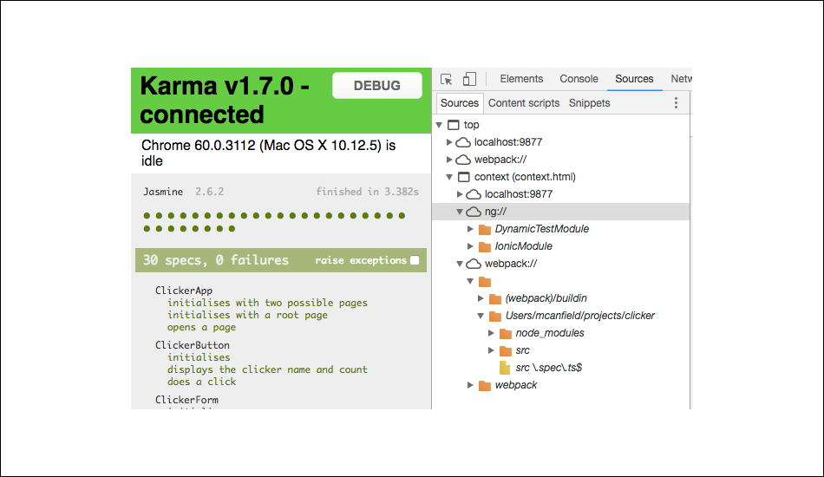Open the ClickerButton suite link
Viewport: 824px width, 477px height.
[192, 345]
